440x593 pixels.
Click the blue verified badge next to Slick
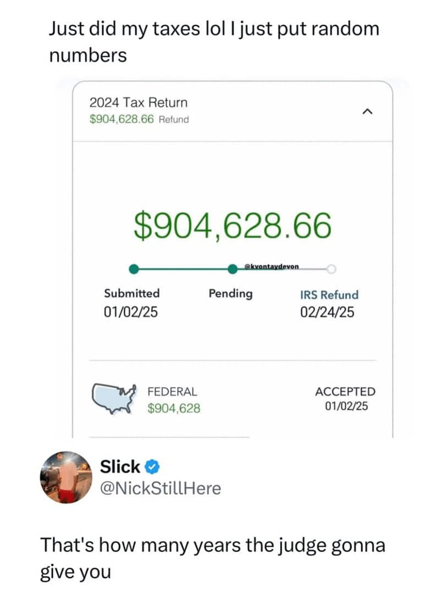click(x=153, y=468)
